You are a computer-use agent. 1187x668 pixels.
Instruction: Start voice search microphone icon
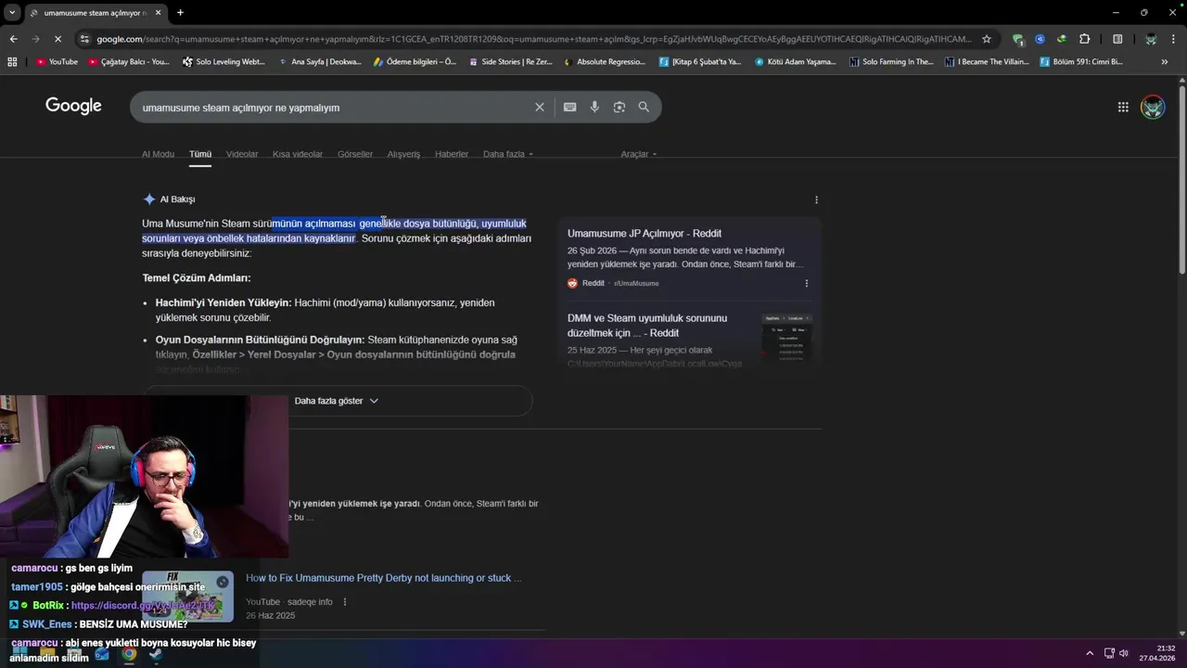tap(594, 107)
